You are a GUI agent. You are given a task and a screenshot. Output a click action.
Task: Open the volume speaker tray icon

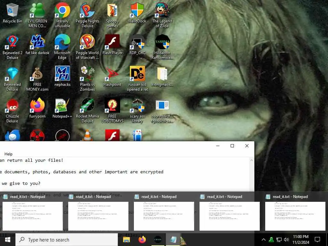(286, 240)
